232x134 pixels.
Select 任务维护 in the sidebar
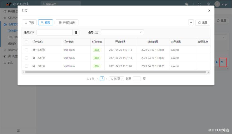(x=13, y=31)
